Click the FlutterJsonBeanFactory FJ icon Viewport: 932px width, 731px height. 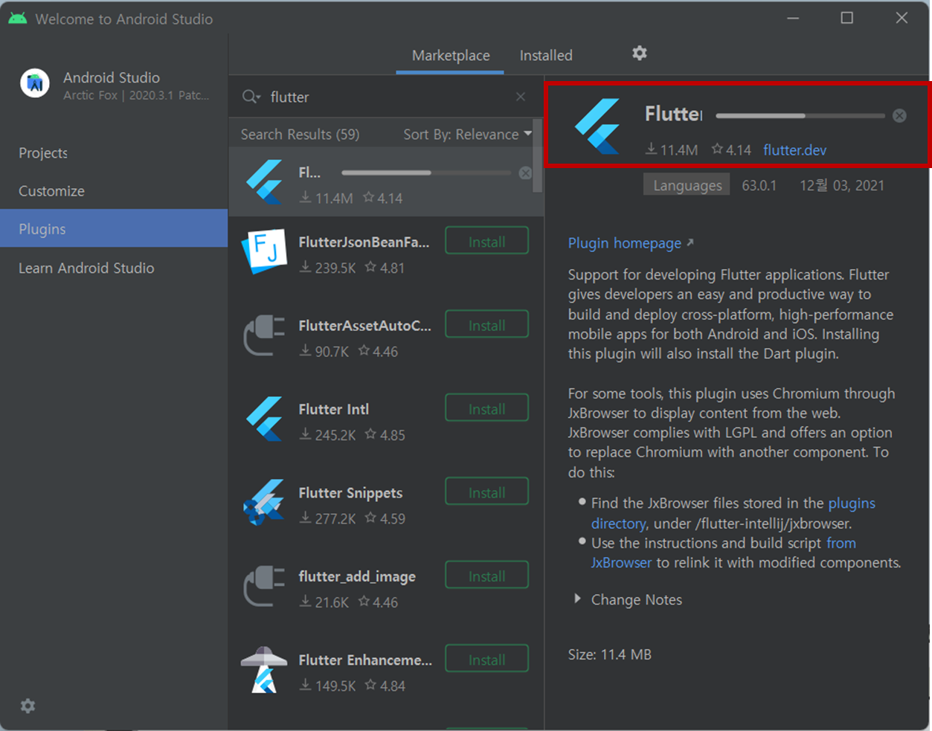pyautogui.click(x=265, y=251)
